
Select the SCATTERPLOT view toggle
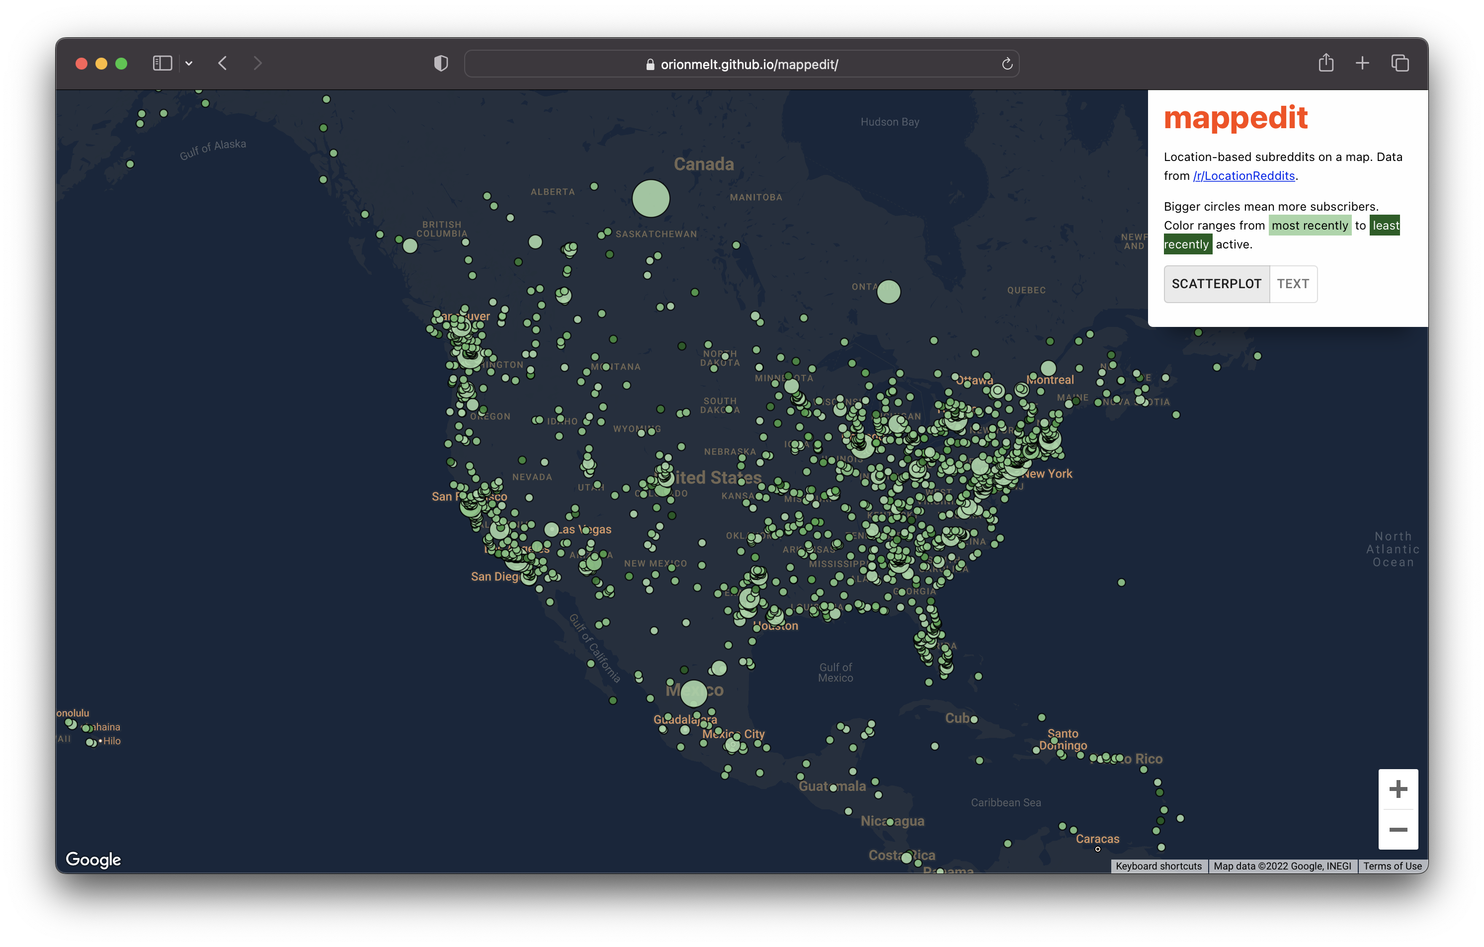click(1216, 284)
